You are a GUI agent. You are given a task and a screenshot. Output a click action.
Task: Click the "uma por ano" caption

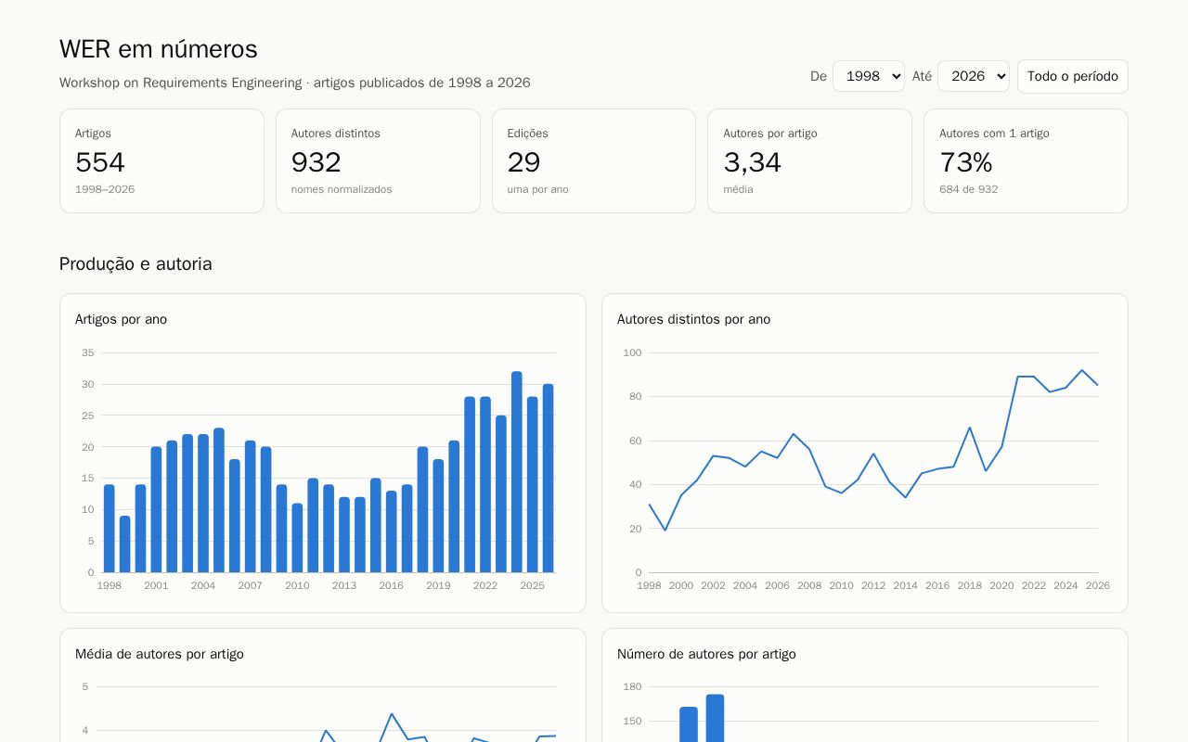point(538,189)
